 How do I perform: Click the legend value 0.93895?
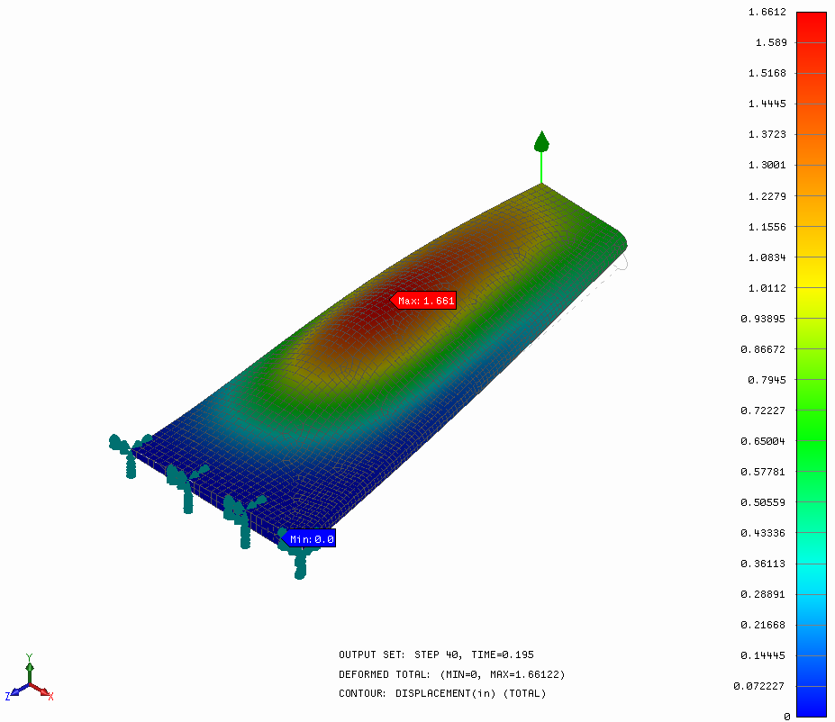click(x=763, y=319)
